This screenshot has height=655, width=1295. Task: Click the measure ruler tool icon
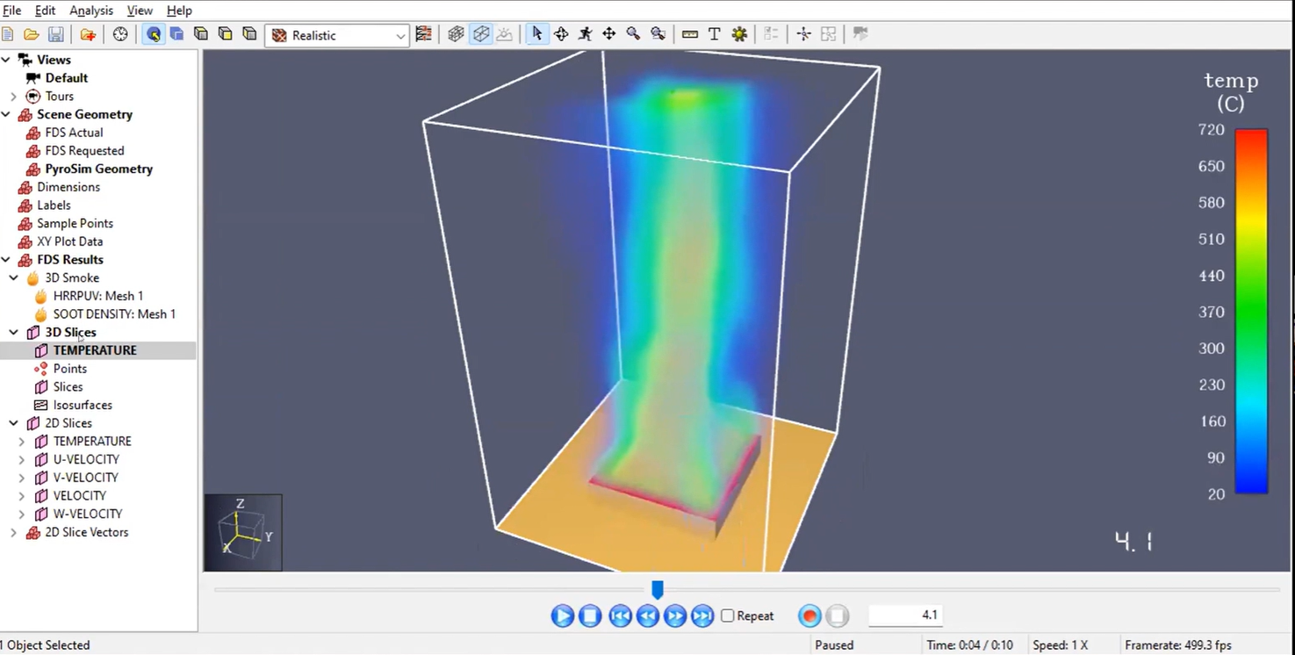point(690,34)
